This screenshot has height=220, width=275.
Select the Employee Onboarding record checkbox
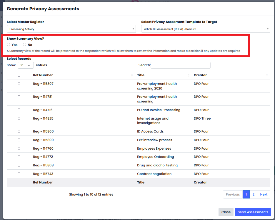coord(19,157)
